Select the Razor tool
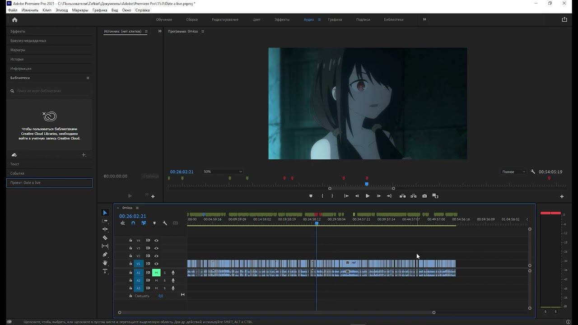Screen dimensions: 578x325 [x=105, y=237]
